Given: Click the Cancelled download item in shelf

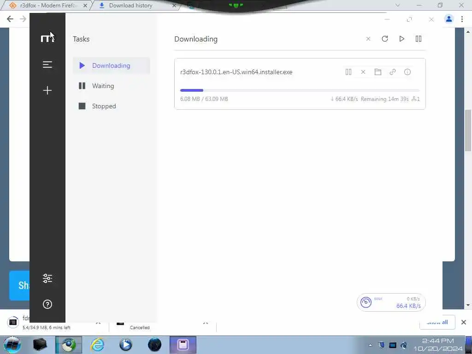Looking at the screenshot, I should coord(163,324).
